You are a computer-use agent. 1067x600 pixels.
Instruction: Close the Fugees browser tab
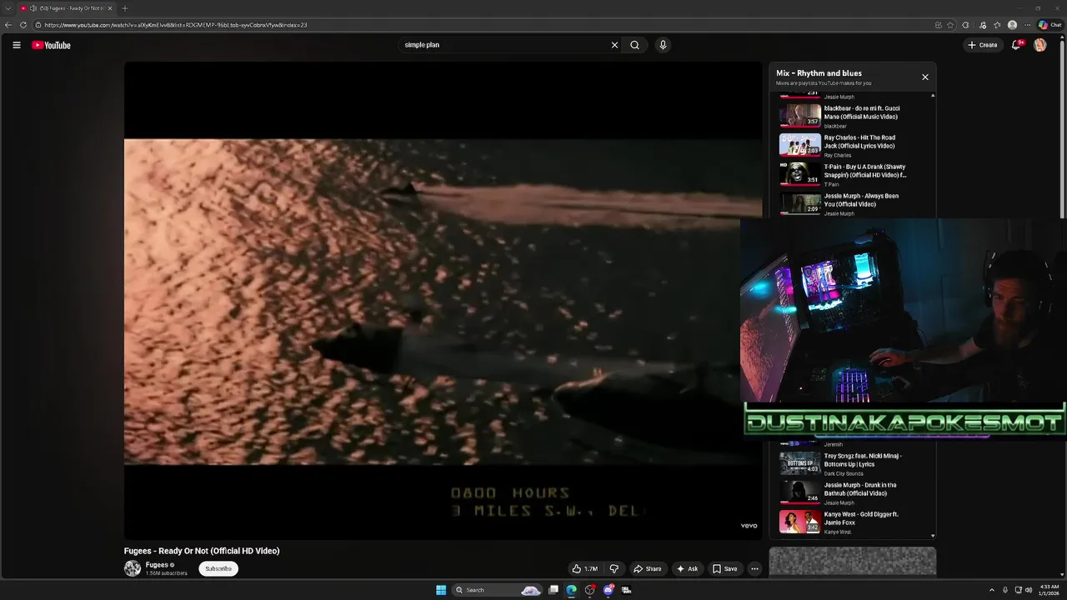click(109, 8)
